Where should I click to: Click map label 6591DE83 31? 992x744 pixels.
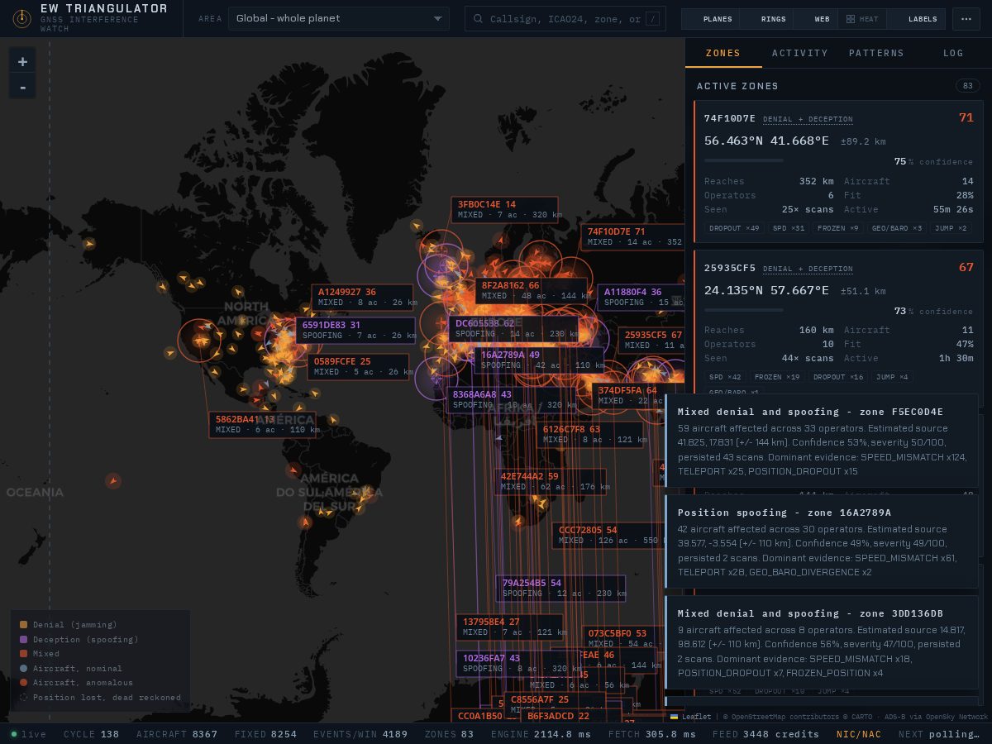coord(355,330)
